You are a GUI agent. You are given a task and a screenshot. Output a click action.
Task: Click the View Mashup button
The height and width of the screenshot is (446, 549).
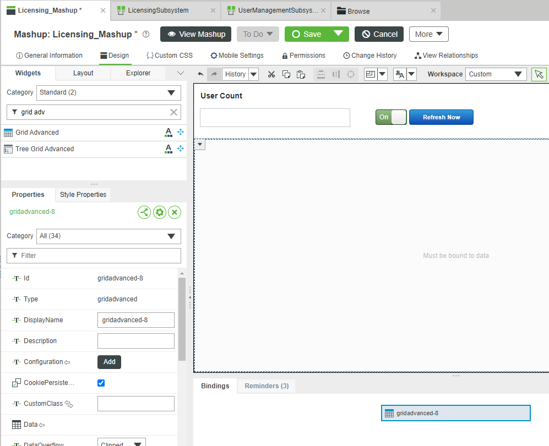tap(195, 34)
